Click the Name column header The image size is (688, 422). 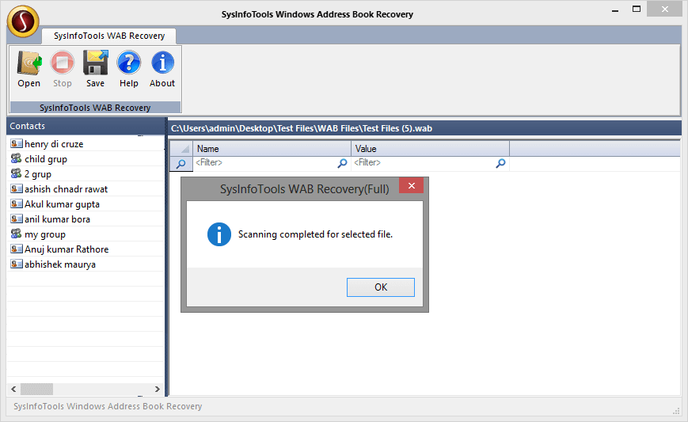tap(272, 149)
